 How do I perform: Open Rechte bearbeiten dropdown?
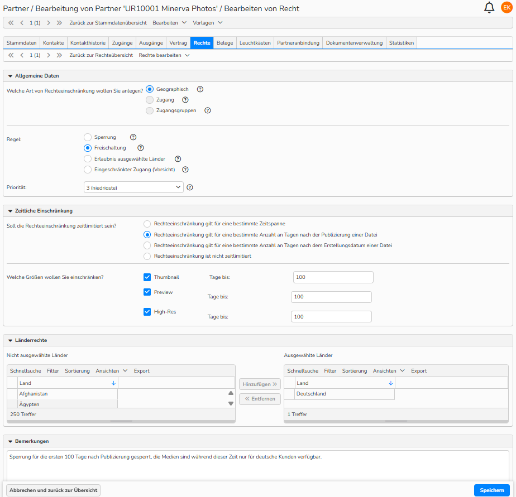[x=164, y=55]
